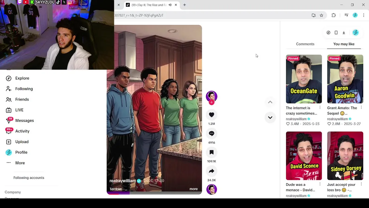The height and width of the screenshot is (208, 369).
Task: Expand video description with more
Action: tap(193, 189)
